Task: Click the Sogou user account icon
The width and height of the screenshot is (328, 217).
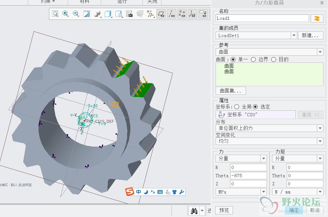Action: 168,192
